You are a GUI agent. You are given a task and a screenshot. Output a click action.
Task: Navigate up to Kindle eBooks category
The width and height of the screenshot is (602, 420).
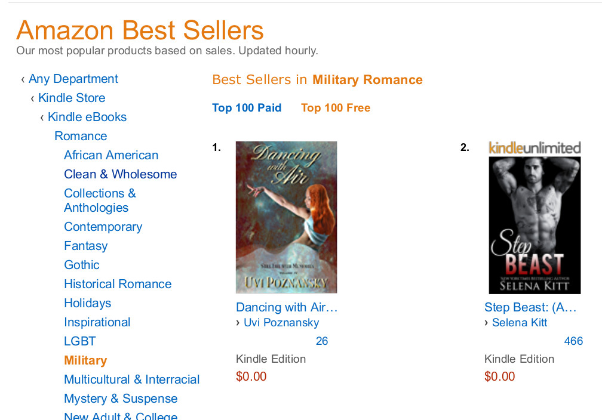87,118
